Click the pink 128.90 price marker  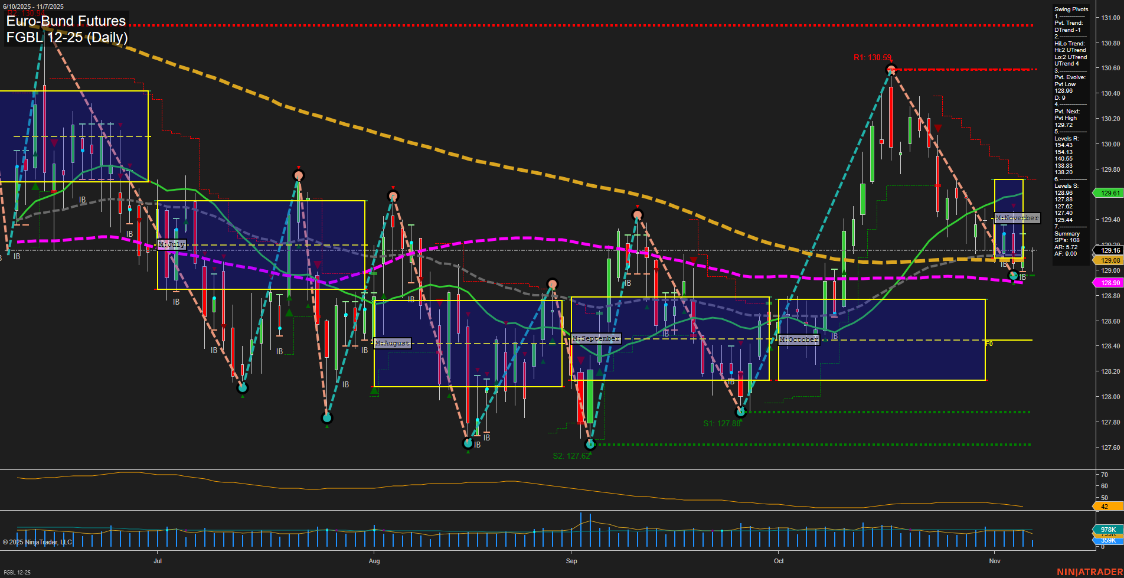pos(1108,283)
